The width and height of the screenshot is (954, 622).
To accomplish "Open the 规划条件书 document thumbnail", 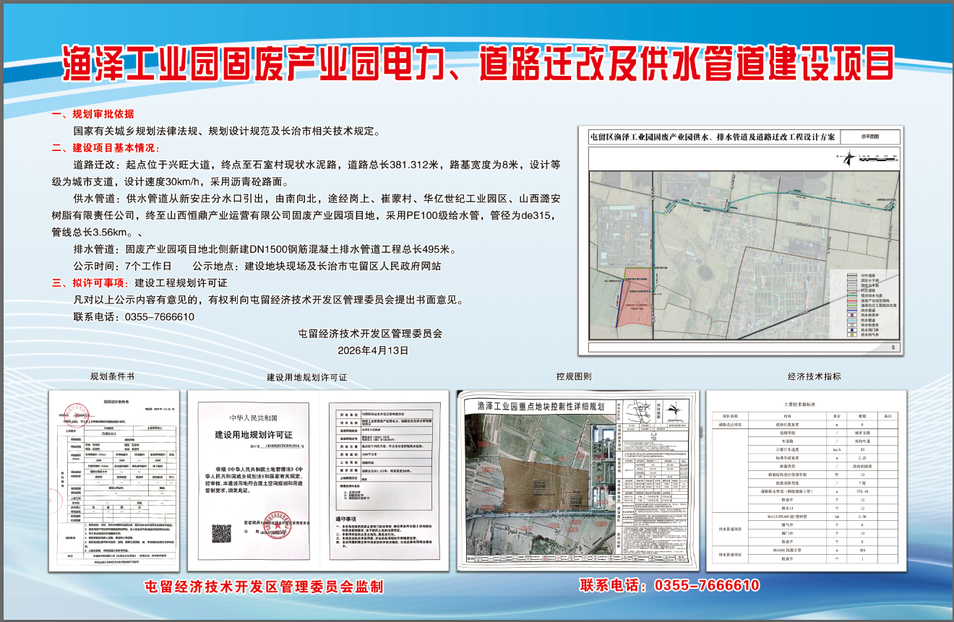I will tap(113, 480).
